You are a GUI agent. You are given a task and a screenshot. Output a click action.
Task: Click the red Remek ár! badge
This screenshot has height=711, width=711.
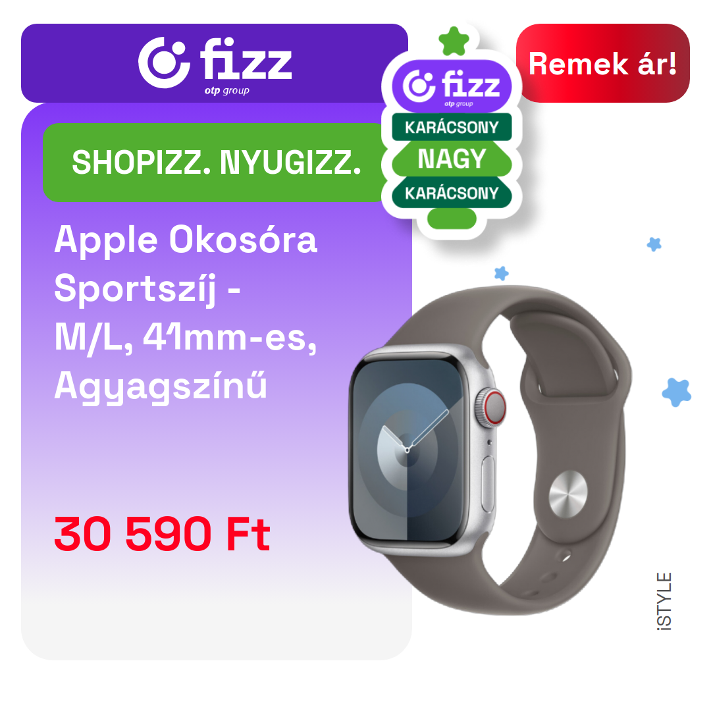(x=602, y=63)
